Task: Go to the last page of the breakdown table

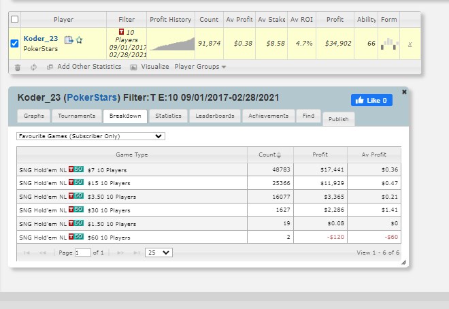Action: pos(137,253)
